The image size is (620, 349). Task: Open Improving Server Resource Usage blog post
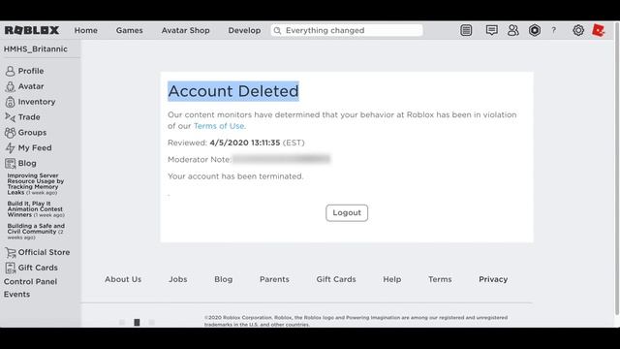(35, 184)
